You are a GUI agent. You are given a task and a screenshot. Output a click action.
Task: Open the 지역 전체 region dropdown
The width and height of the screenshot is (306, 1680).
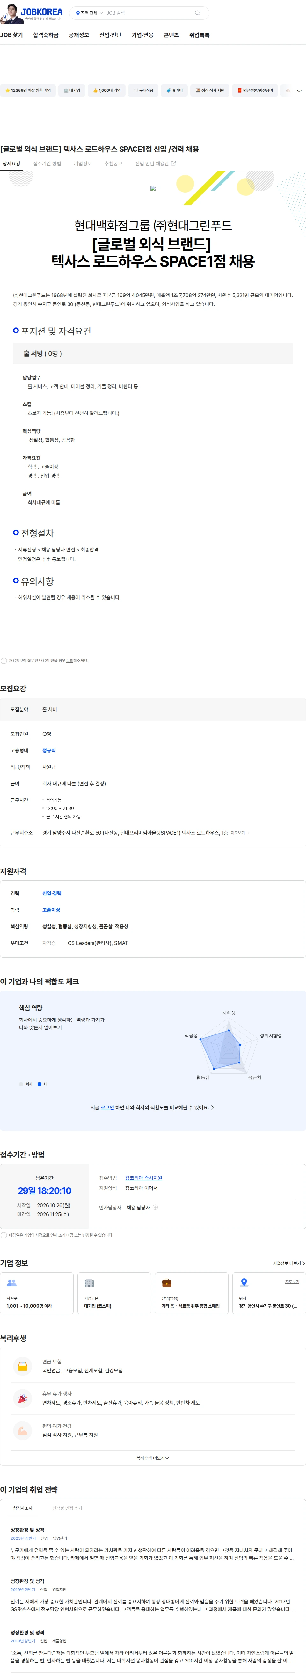tap(89, 13)
